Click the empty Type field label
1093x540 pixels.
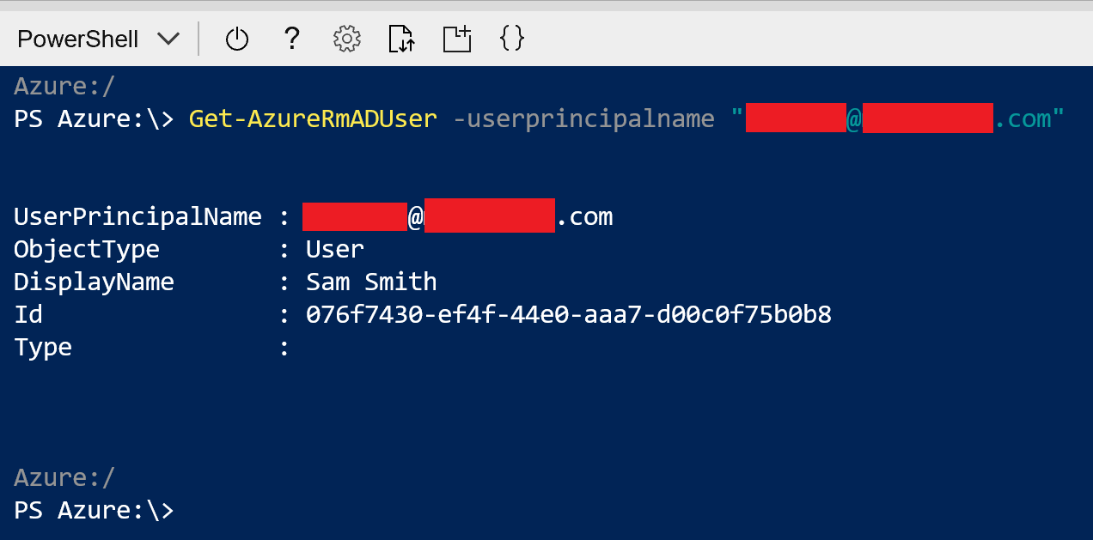[43, 348]
